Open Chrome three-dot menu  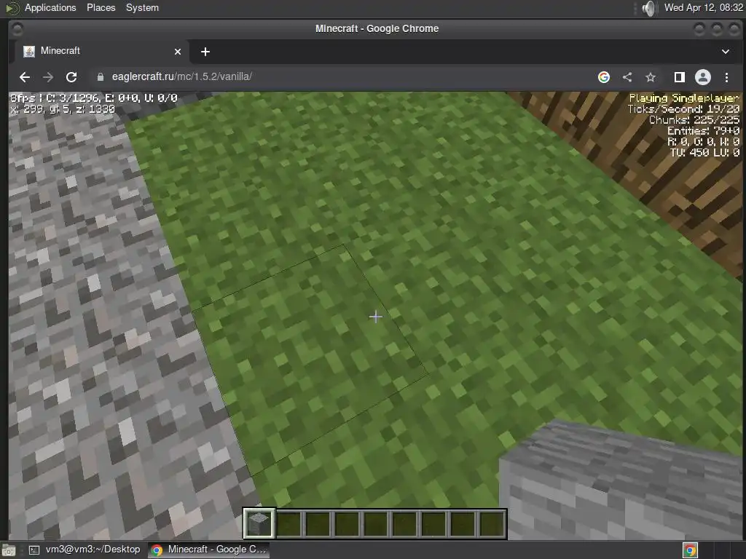pyautogui.click(x=726, y=77)
